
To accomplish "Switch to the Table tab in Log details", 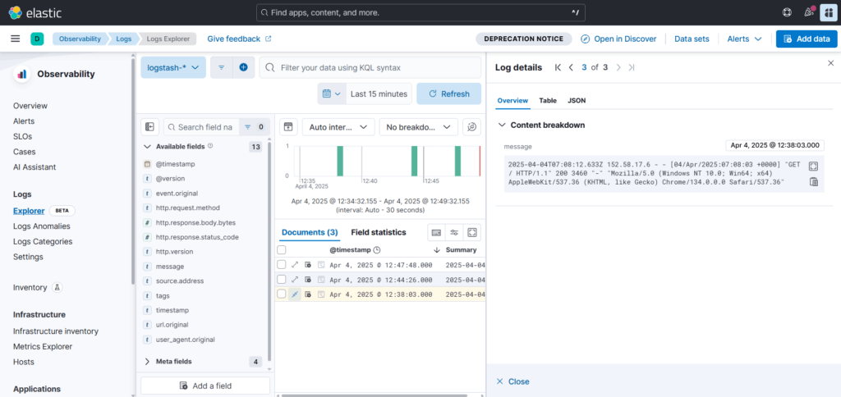I will (548, 100).
